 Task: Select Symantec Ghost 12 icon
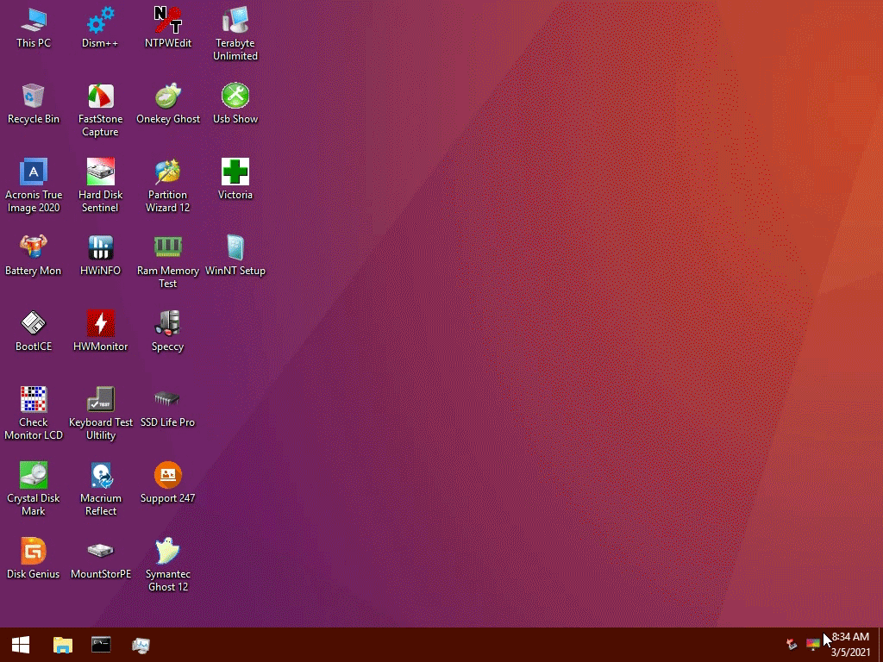click(168, 565)
